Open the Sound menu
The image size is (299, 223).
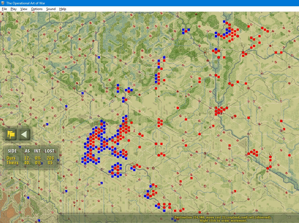51,9
